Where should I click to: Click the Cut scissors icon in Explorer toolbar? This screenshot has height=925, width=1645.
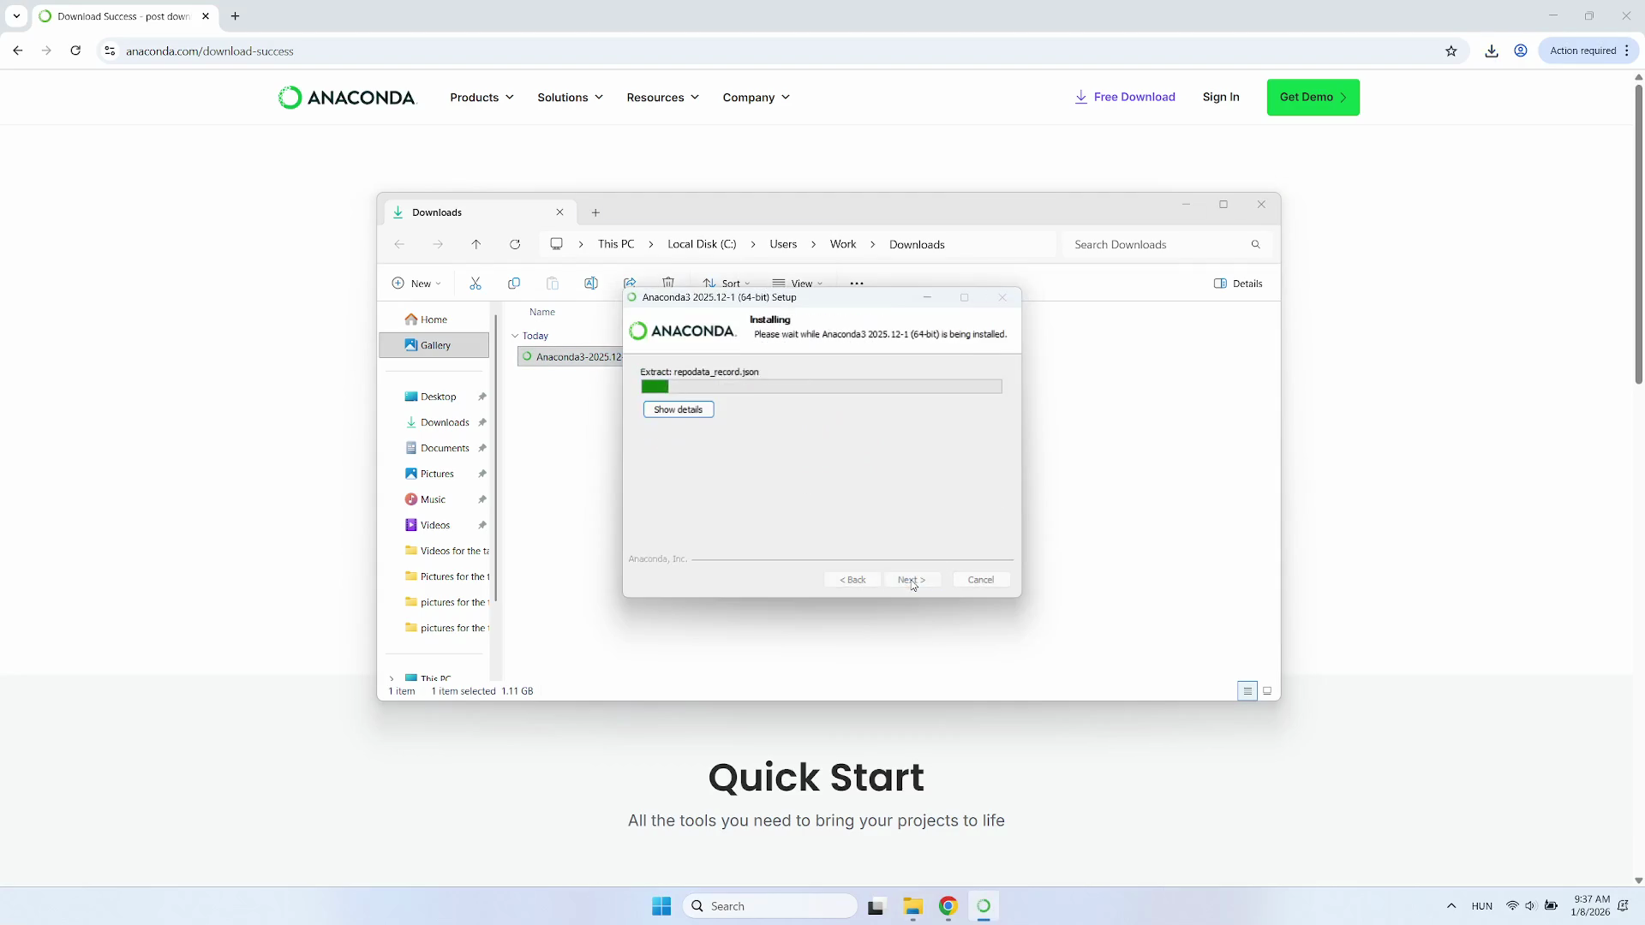click(x=476, y=283)
